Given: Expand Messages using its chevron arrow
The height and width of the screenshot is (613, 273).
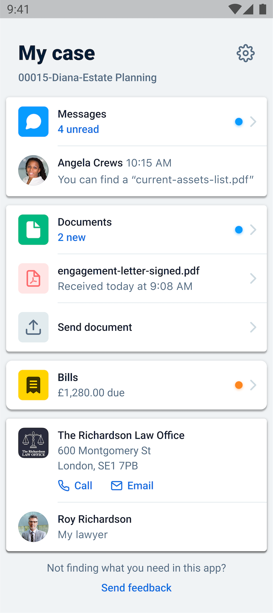Looking at the screenshot, I should pos(253,122).
